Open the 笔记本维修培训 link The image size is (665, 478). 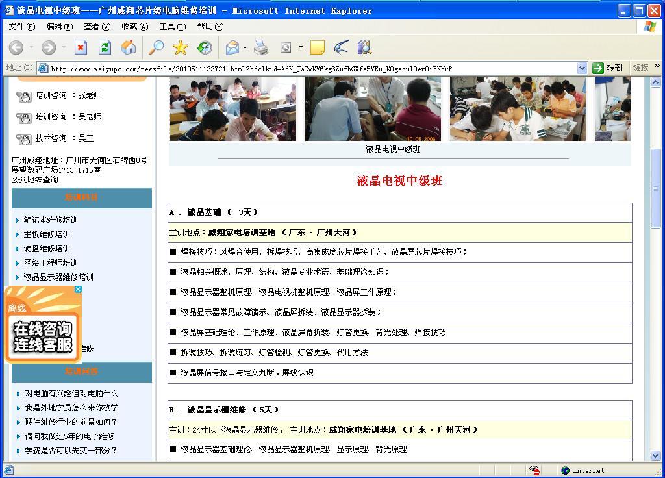tap(51, 220)
